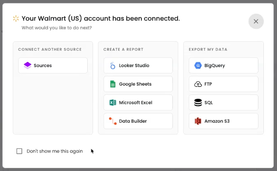
Task: Click the SQL database icon
Action: 198,103
